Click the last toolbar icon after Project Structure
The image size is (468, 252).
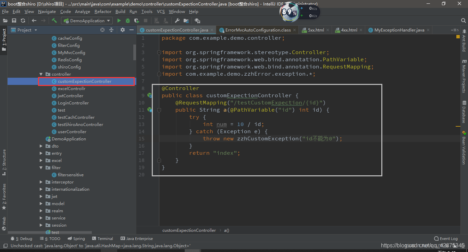(198, 21)
